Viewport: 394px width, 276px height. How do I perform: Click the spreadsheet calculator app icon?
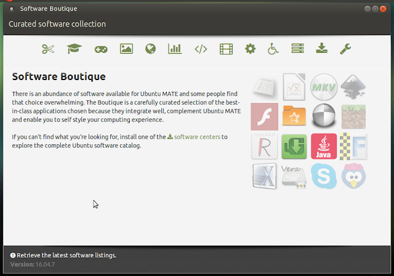pos(264,87)
